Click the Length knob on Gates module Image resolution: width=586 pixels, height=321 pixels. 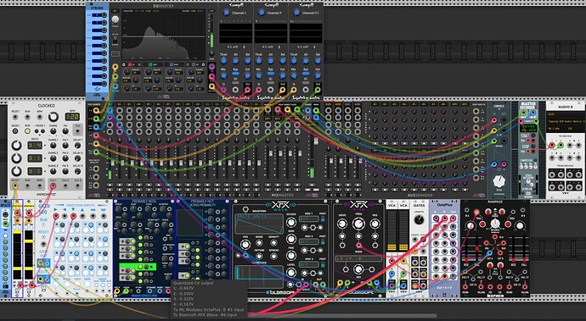(419, 219)
